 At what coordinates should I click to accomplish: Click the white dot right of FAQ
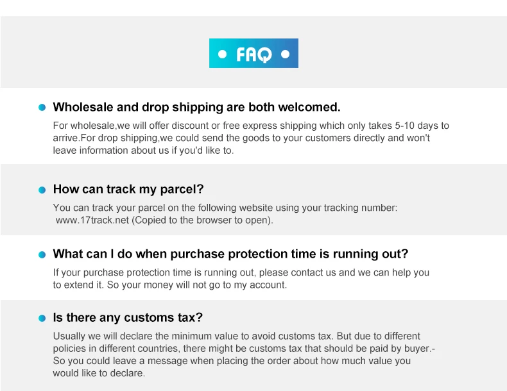(285, 54)
